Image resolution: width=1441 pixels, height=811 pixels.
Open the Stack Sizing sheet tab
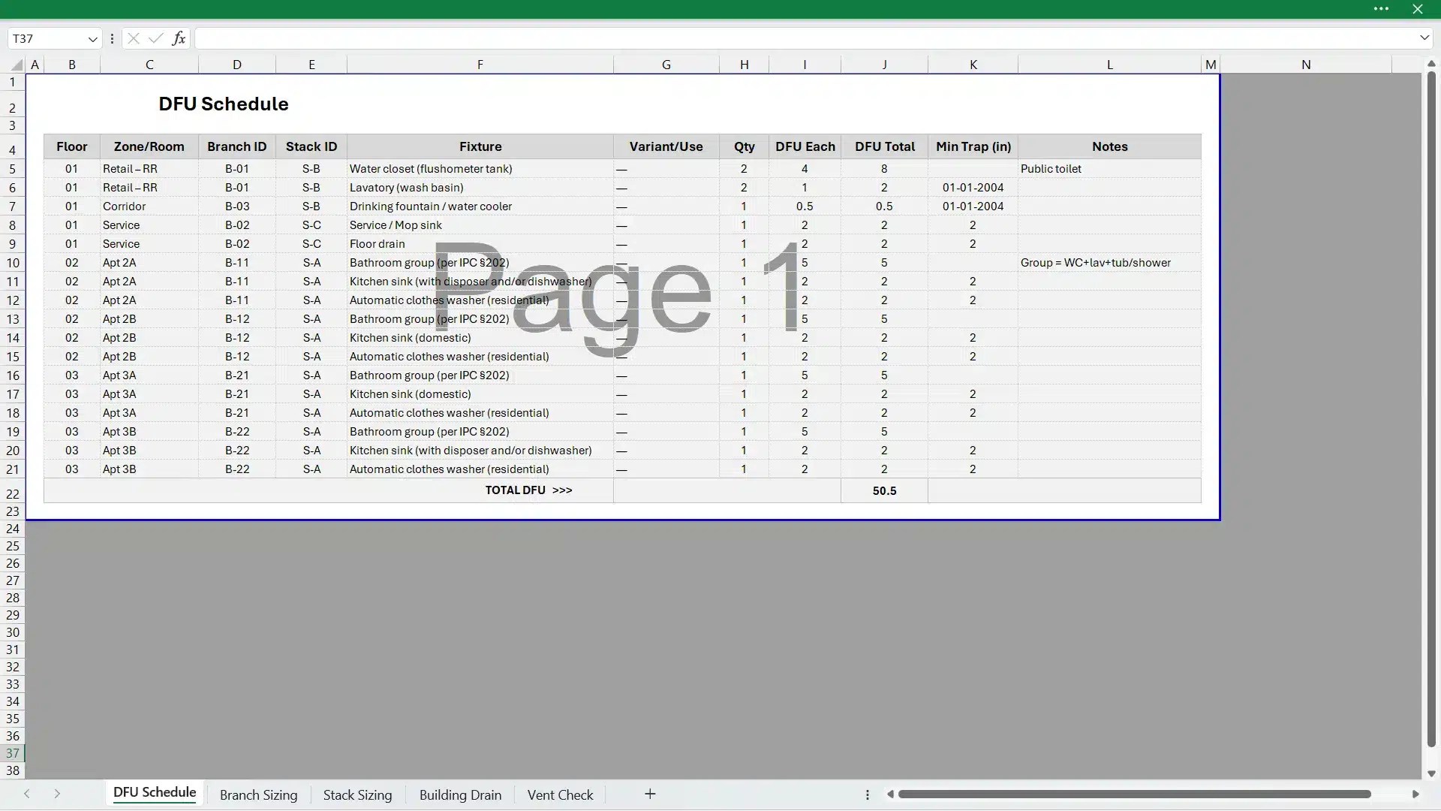coord(357,795)
